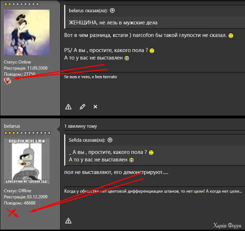The width and height of the screenshot is (245, 231).
Task: Click the smiley after 'глупости не сказал.'
Action: tap(231, 36)
